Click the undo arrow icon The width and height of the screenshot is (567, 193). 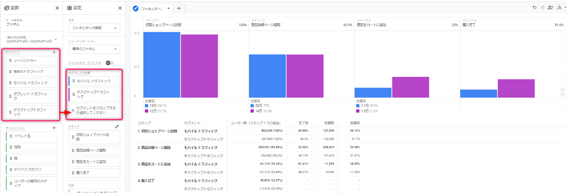[x=534, y=7]
